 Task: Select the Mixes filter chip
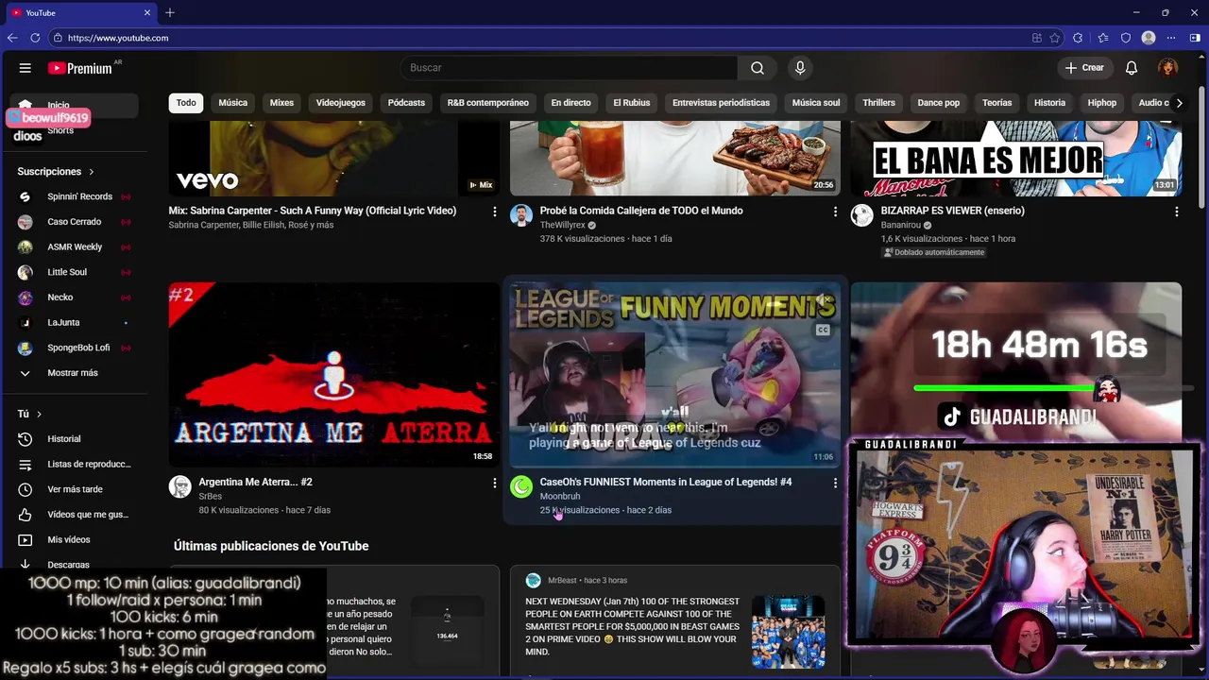pyautogui.click(x=281, y=103)
